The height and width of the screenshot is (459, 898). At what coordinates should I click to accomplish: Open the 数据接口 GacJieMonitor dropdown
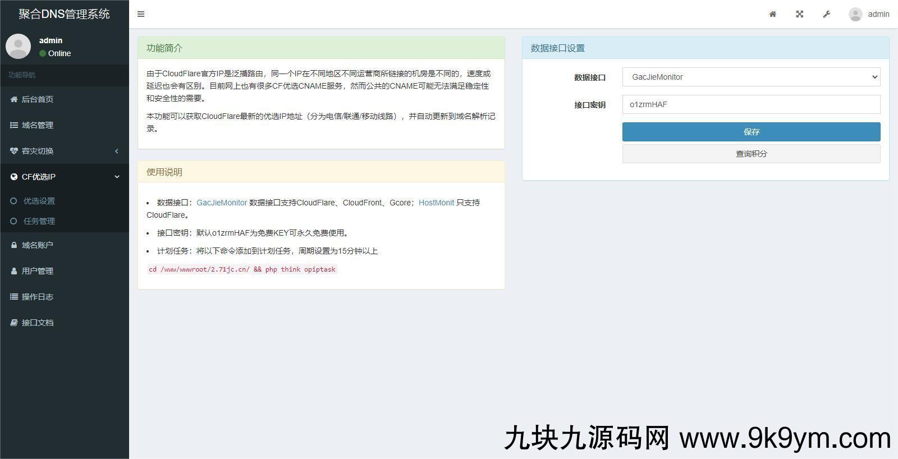pyautogui.click(x=751, y=77)
